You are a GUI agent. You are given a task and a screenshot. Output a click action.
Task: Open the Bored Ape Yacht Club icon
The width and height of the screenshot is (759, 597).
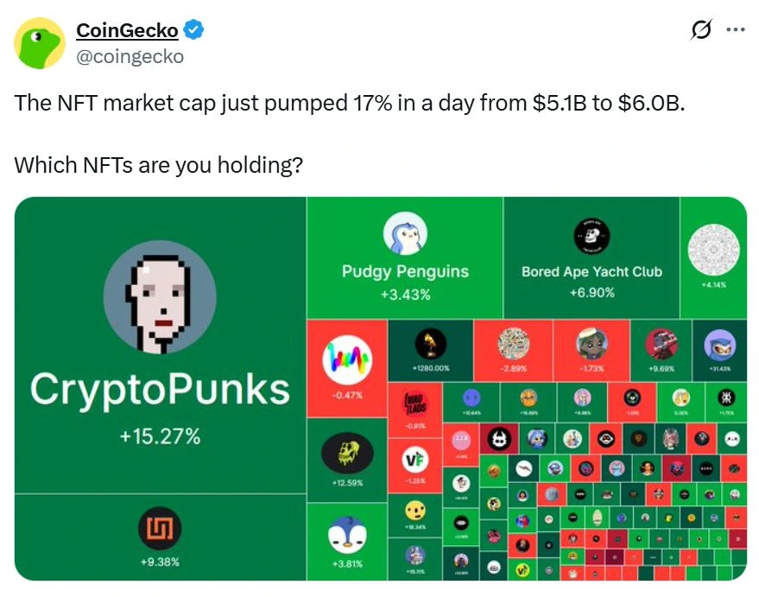coord(591,232)
